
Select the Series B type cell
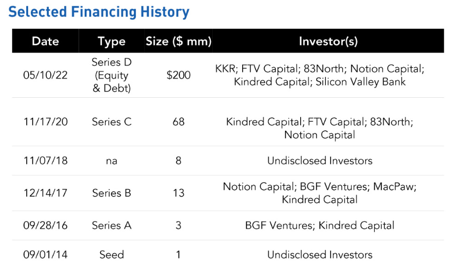[111, 193]
